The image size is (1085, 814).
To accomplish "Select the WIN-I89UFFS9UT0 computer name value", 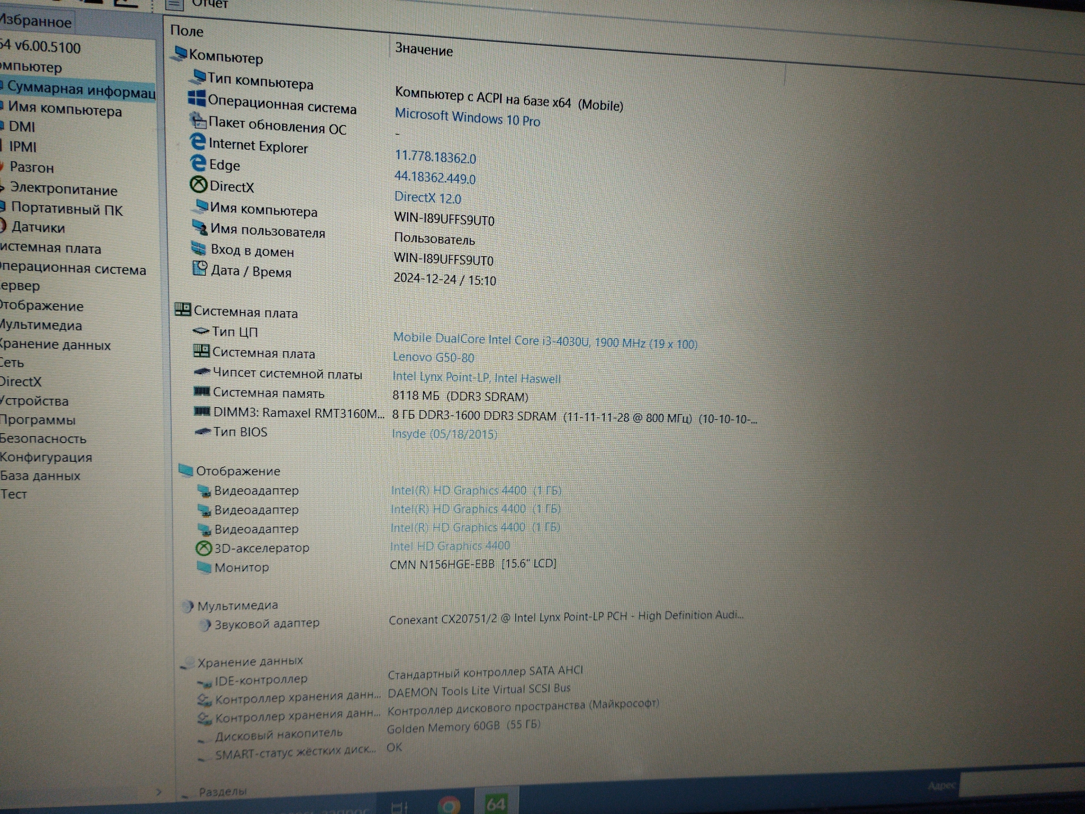I will pyautogui.click(x=444, y=219).
